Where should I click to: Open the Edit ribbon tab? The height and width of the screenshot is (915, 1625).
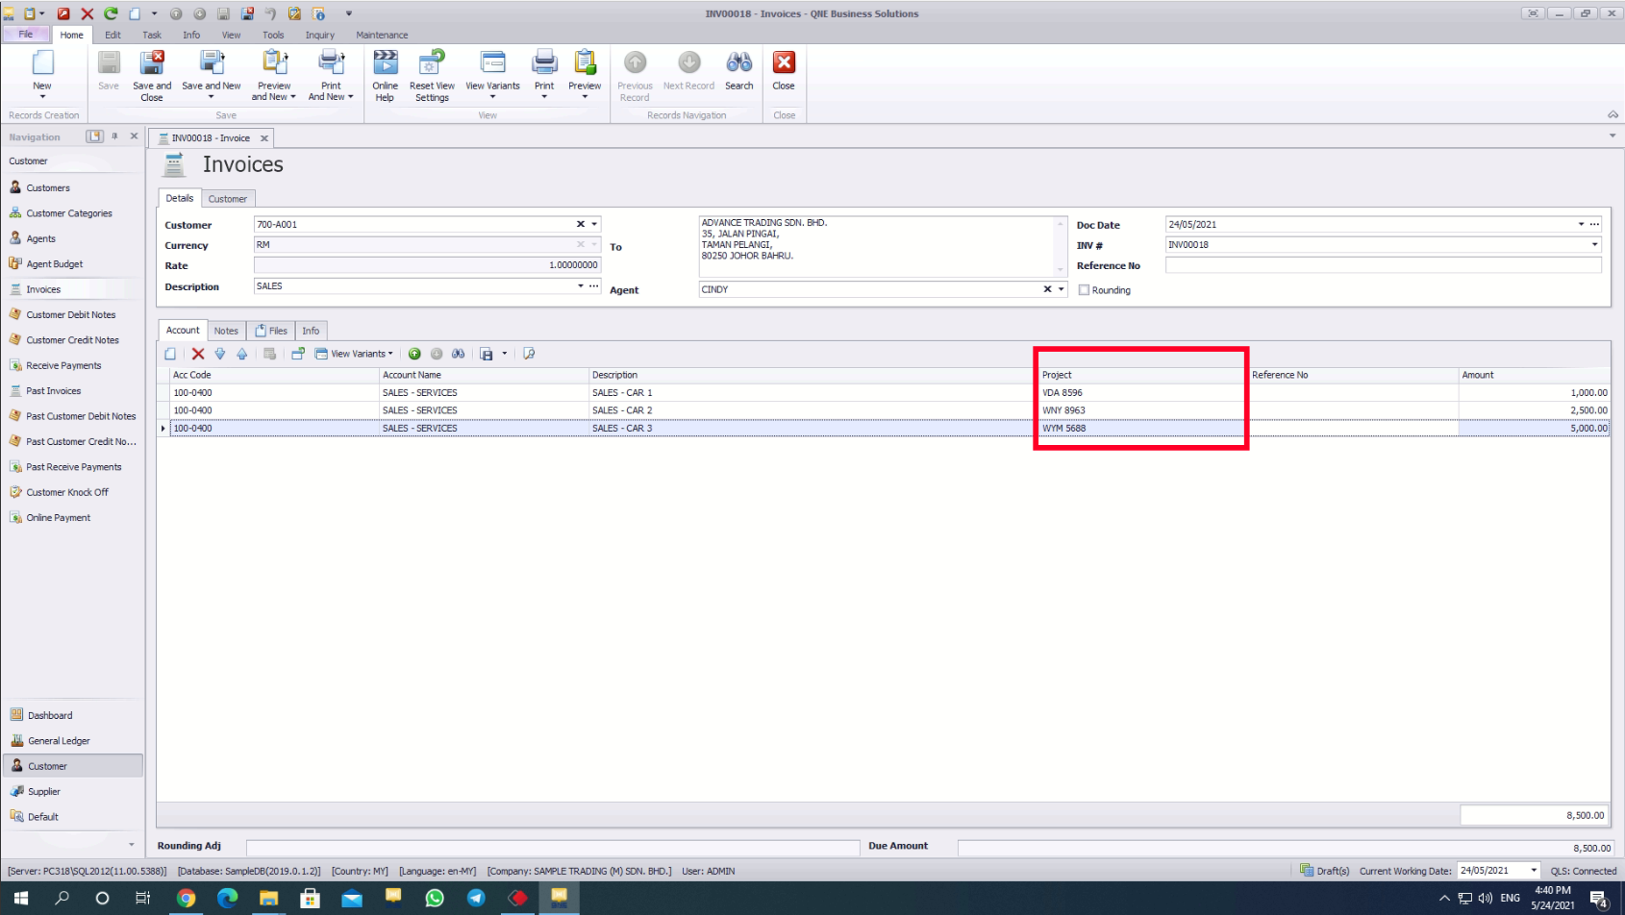pos(112,35)
